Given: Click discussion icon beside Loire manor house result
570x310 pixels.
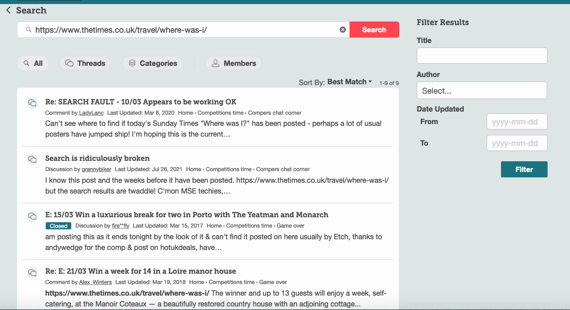Looking at the screenshot, I should [x=32, y=272].
